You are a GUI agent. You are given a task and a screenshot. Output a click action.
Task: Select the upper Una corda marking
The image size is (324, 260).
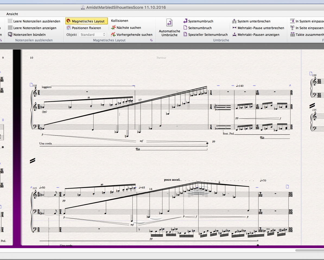coord(46,144)
